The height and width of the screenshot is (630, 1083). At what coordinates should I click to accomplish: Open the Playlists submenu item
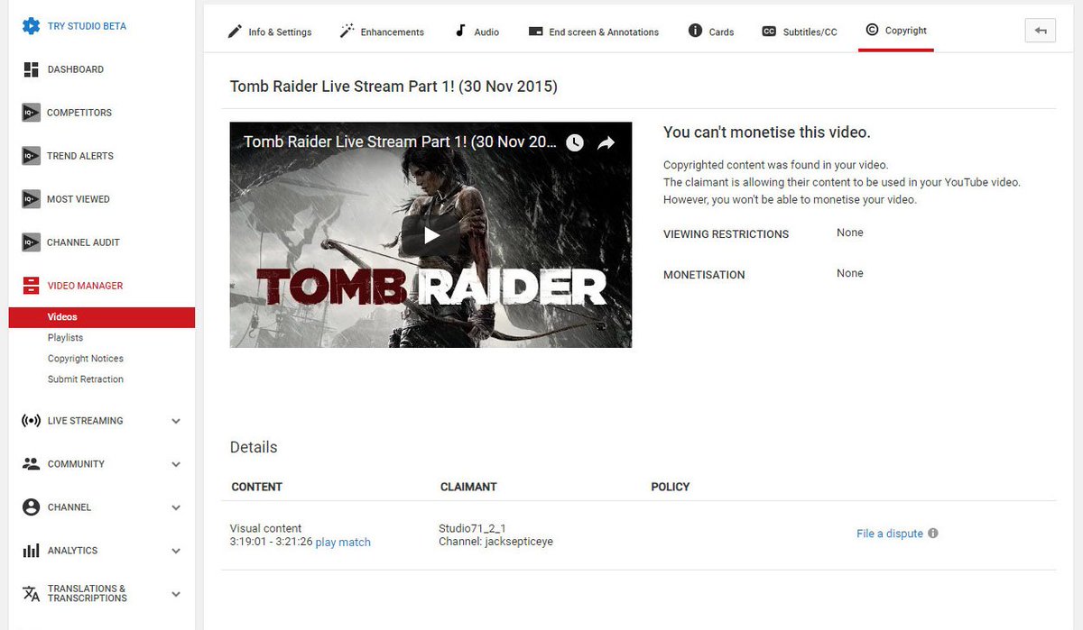pyautogui.click(x=65, y=338)
